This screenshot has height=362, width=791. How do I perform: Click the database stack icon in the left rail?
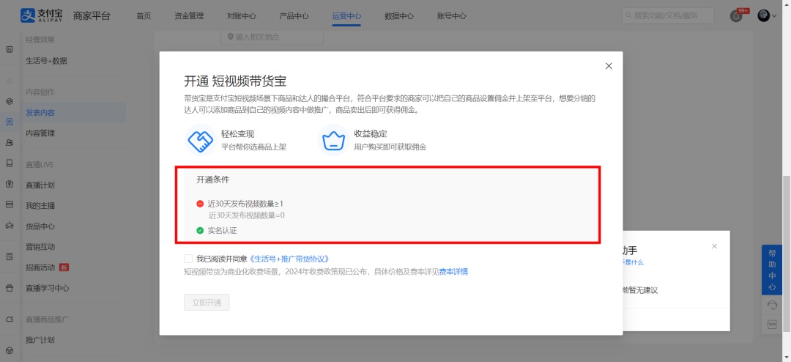10,204
